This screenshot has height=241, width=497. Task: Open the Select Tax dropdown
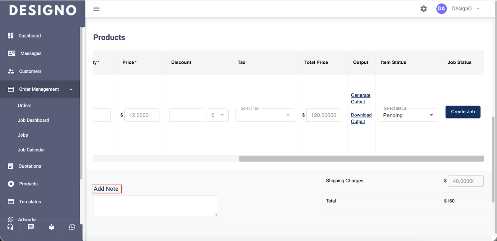tap(265, 115)
